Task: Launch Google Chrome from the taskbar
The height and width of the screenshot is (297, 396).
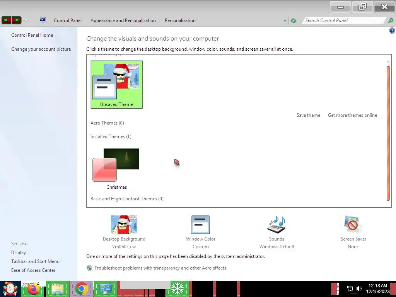Action: point(81,289)
